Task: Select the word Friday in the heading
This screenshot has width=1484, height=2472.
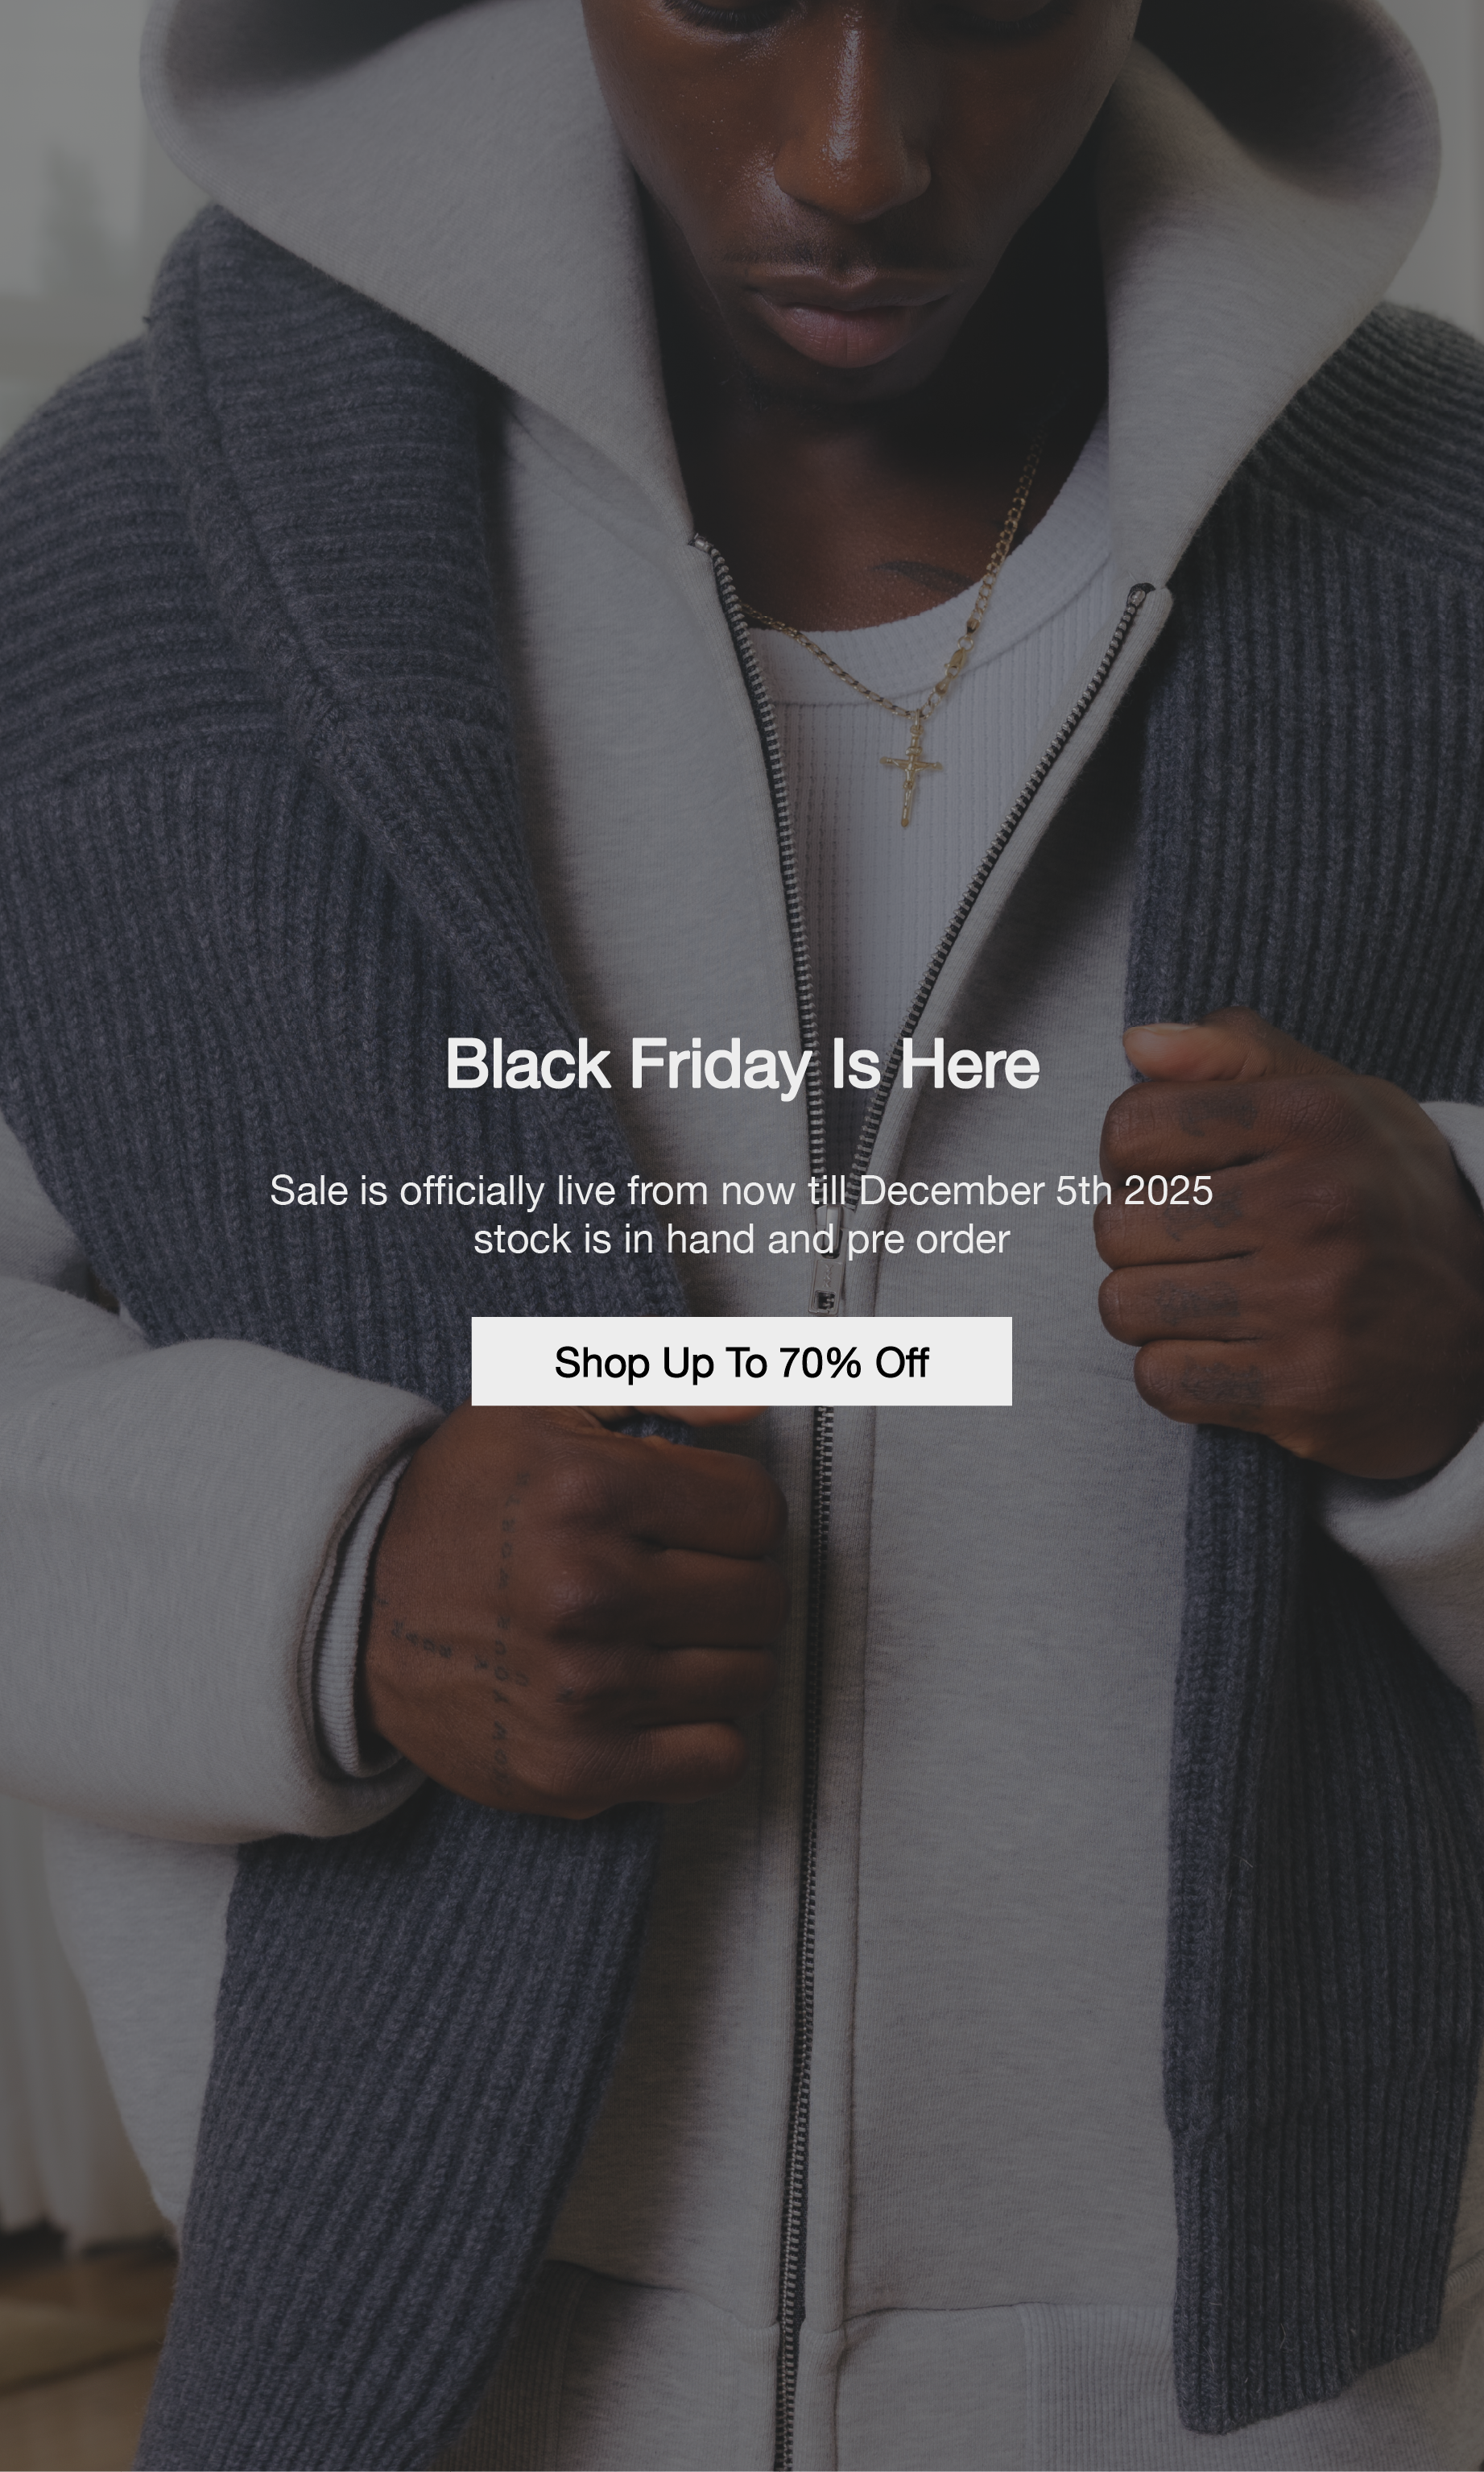Action: [718, 1063]
